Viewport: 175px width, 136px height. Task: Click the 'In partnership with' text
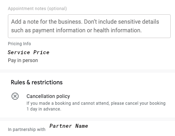point(27,130)
